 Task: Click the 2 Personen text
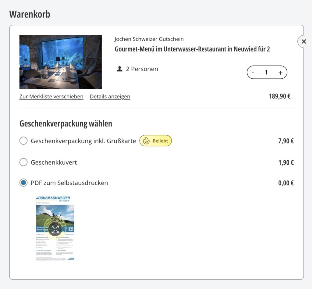(142, 69)
